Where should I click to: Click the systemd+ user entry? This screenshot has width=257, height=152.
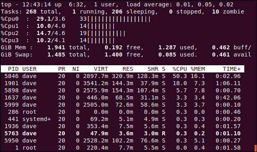37,119
